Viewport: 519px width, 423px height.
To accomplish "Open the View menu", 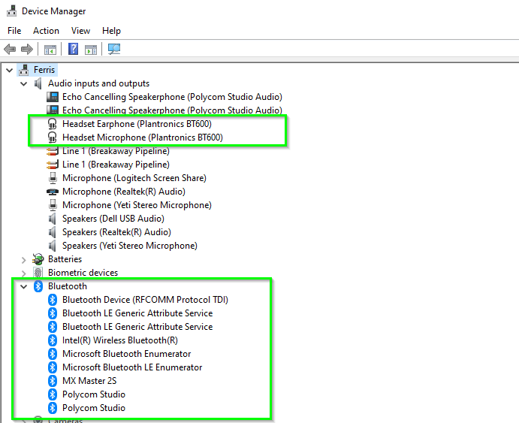I will [80, 31].
